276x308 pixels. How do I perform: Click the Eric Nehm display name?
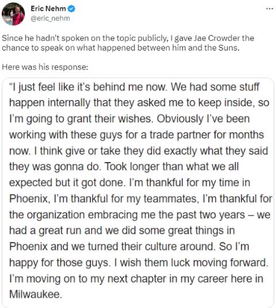tap(48, 9)
